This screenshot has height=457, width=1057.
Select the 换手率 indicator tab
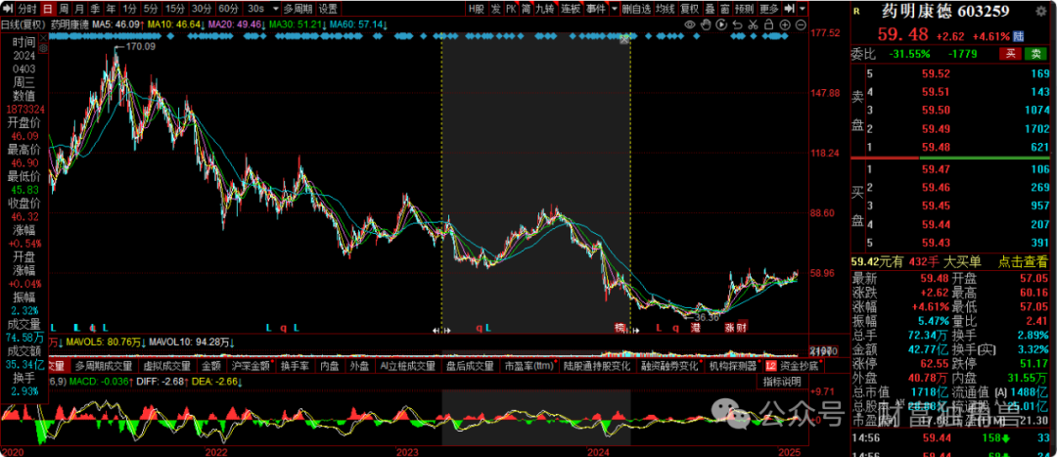tap(295, 366)
